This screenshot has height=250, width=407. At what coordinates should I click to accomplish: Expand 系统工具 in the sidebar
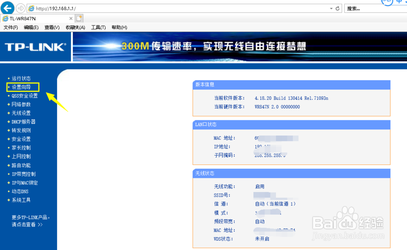(x=21, y=200)
